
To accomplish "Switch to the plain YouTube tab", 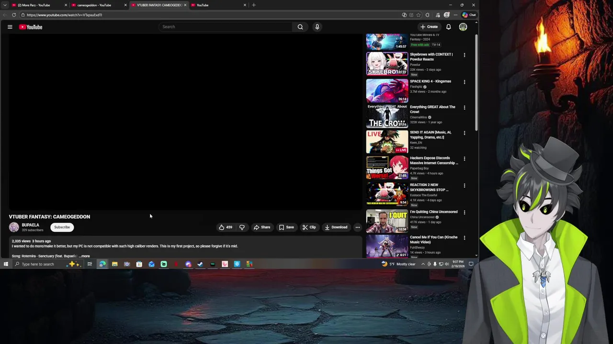I will point(218,5).
